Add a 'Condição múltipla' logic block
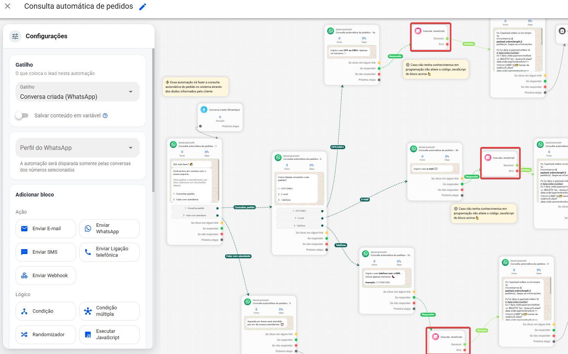Viewport: 568px width, 354px height. click(109, 311)
